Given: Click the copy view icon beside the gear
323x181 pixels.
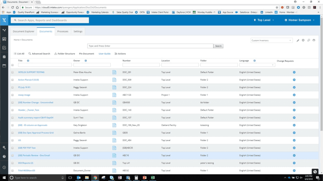Looking at the screenshot, I should [x=309, y=40].
